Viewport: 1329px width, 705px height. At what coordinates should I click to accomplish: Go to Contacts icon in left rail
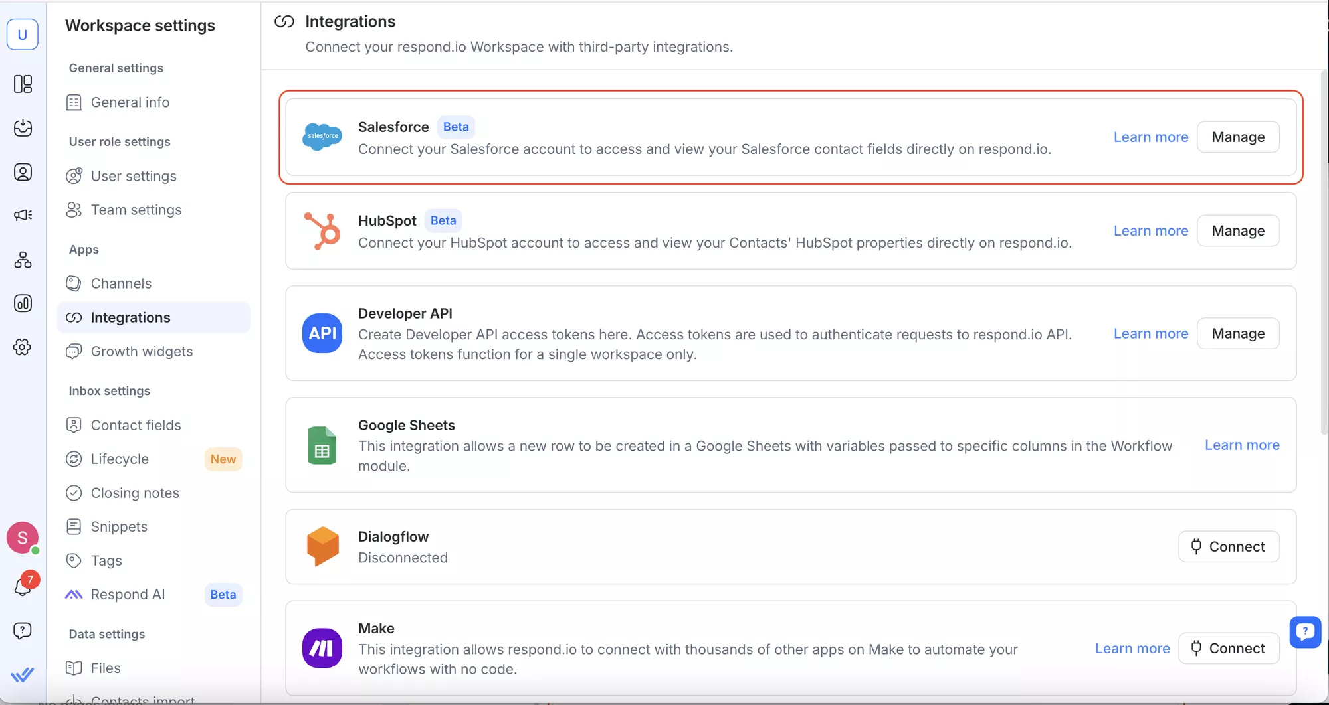[x=23, y=172]
